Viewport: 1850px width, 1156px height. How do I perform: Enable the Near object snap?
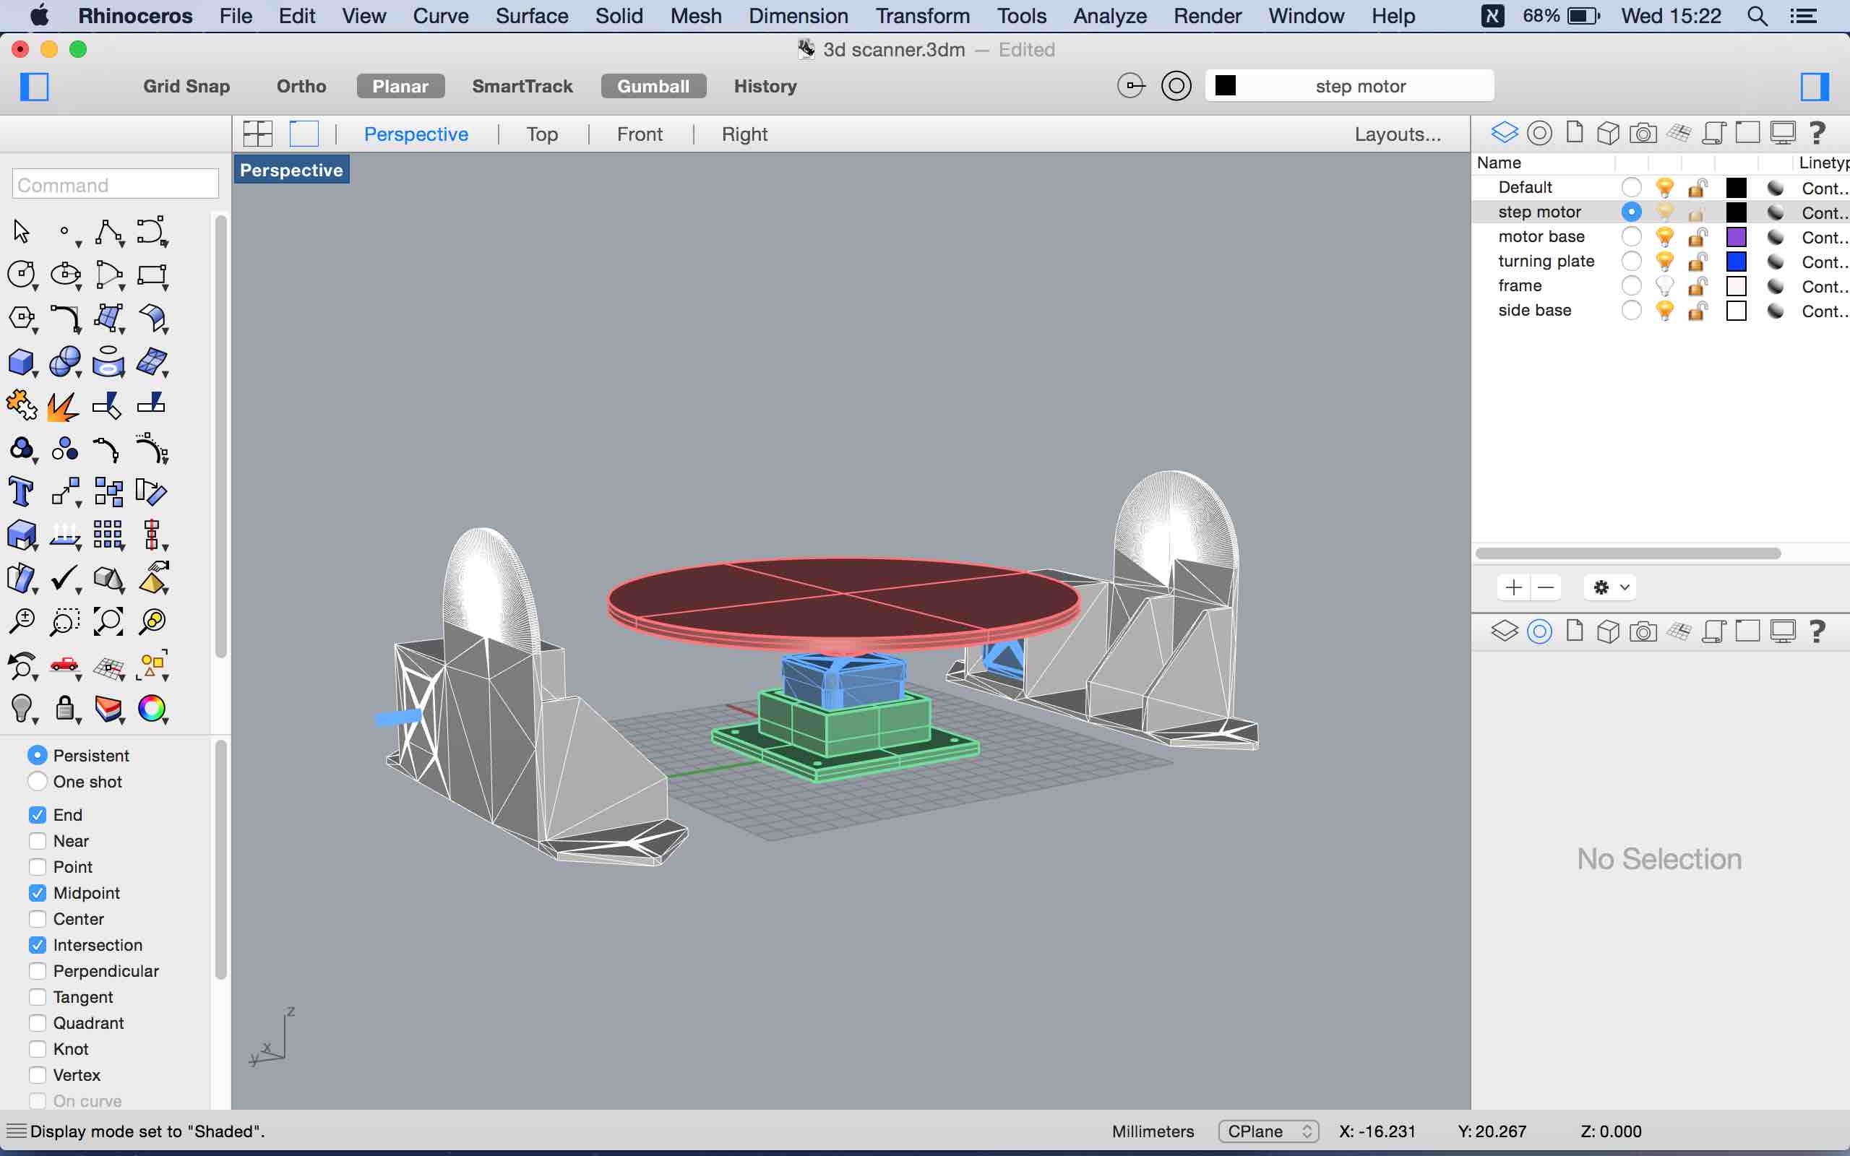38,841
